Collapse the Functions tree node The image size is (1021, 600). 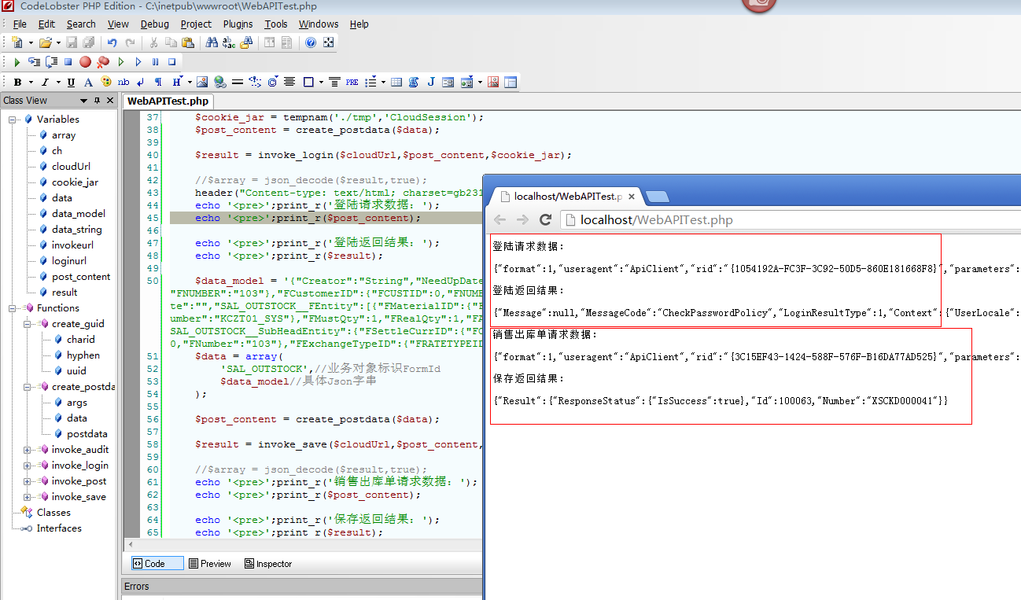(x=13, y=308)
